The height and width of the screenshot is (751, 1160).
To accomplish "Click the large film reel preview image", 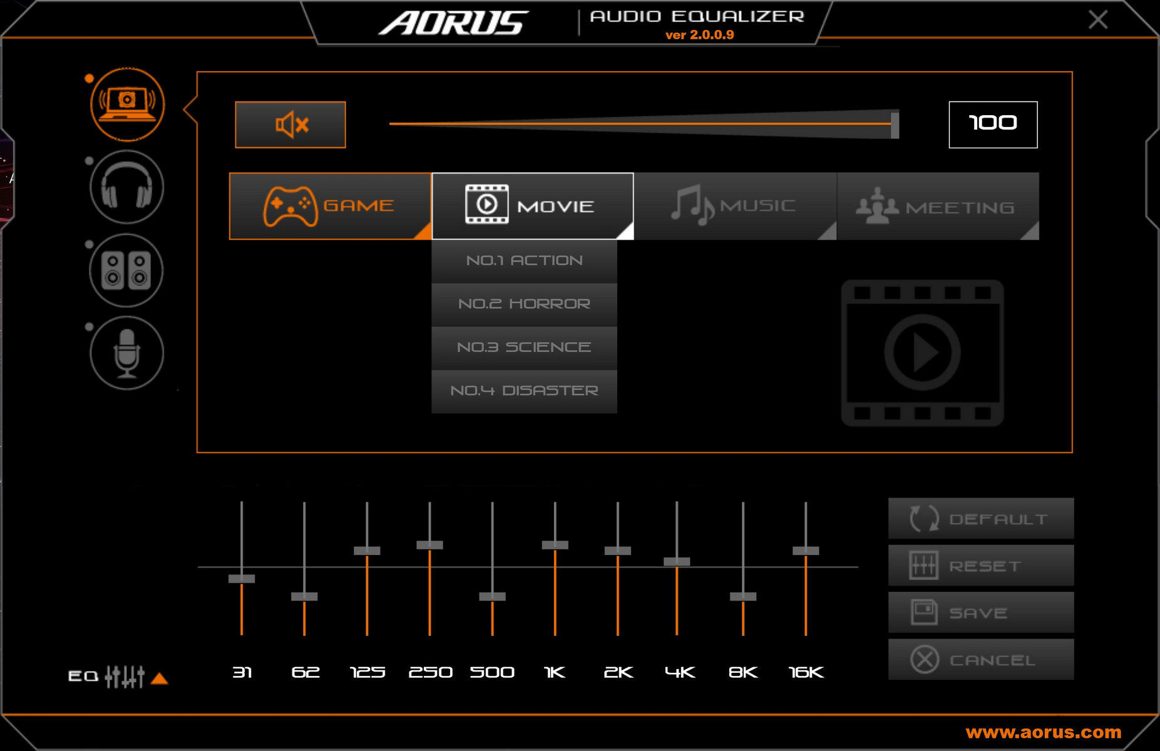I will tap(922, 353).
